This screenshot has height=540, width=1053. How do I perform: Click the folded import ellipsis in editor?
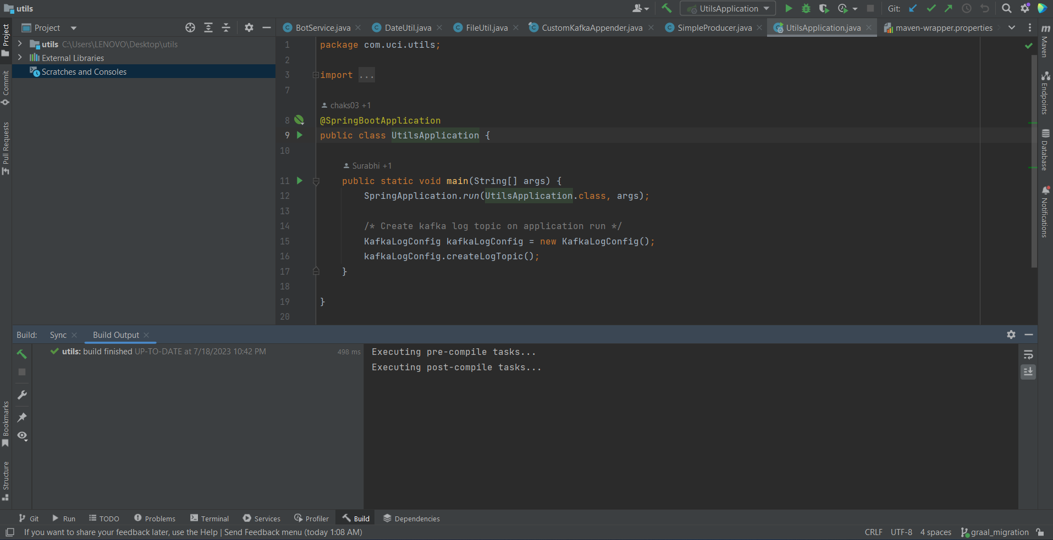pos(366,75)
